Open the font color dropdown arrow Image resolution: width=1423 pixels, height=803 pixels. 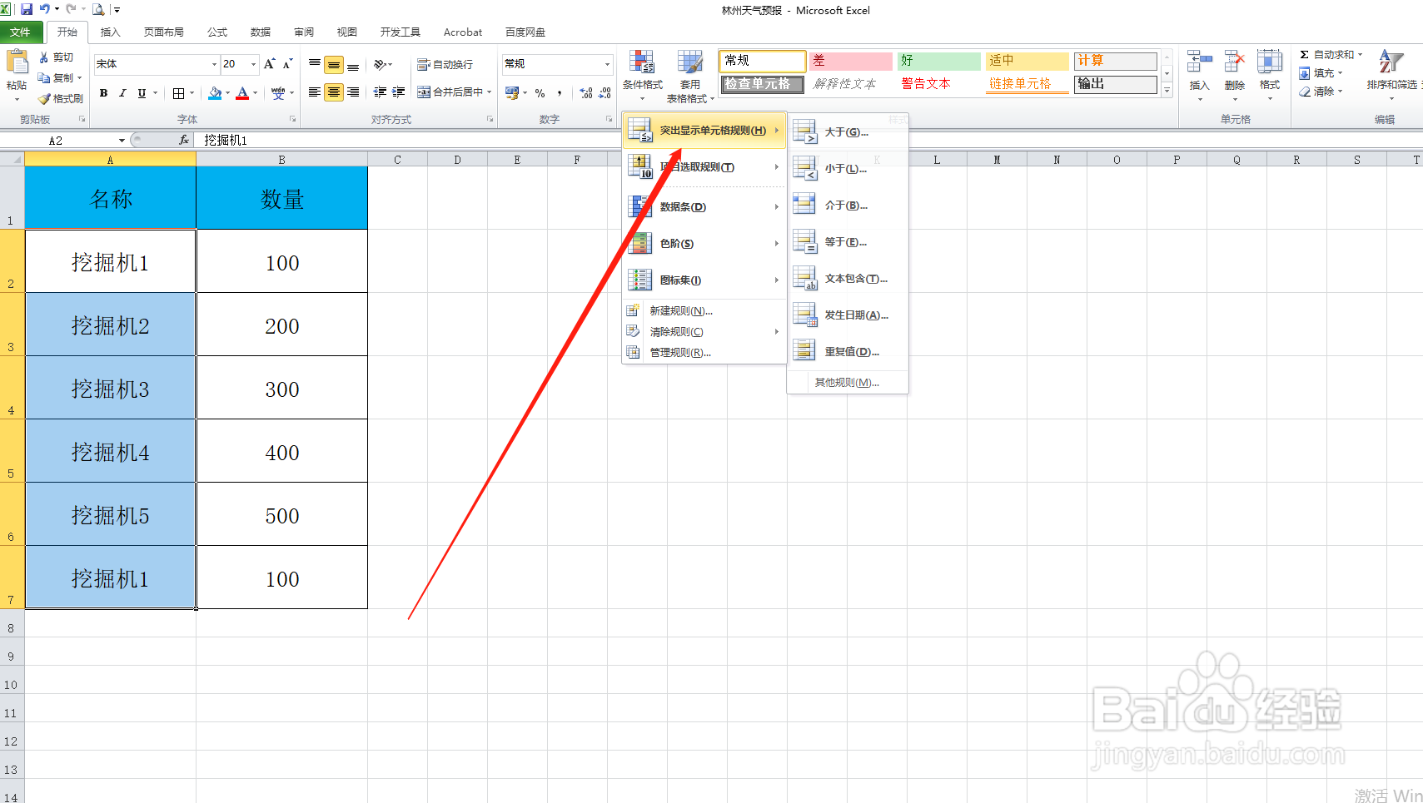(x=255, y=93)
